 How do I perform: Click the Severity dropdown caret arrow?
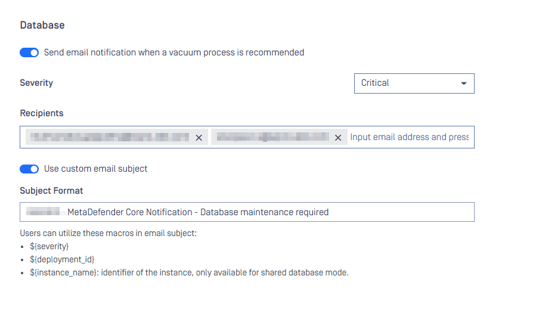point(464,83)
